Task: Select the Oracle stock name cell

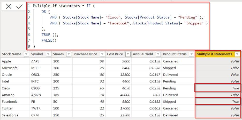Action: (x=15, y=75)
